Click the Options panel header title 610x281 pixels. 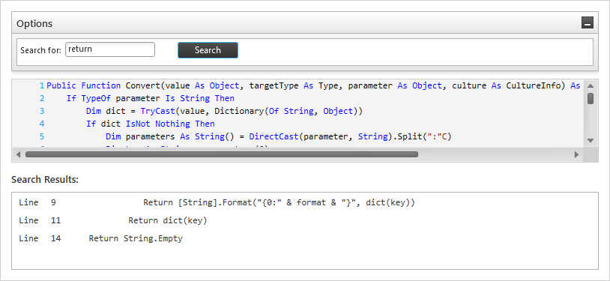click(34, 23)
